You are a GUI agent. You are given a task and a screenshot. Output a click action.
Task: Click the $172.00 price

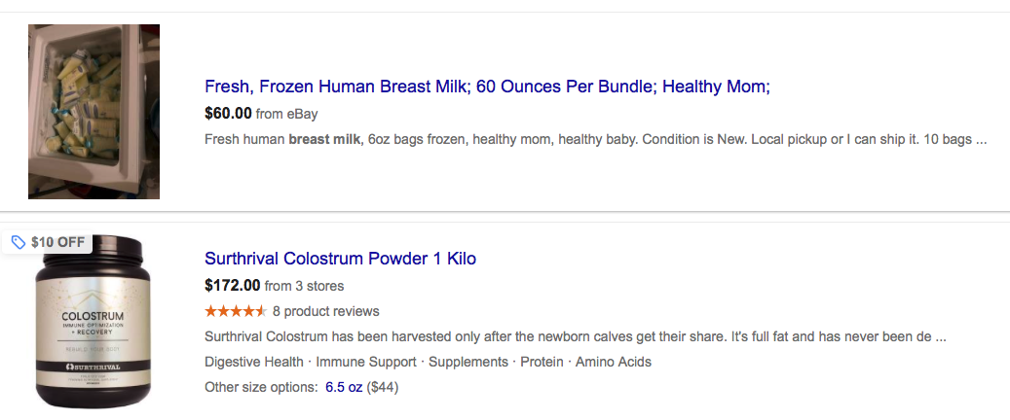(233, 286)
